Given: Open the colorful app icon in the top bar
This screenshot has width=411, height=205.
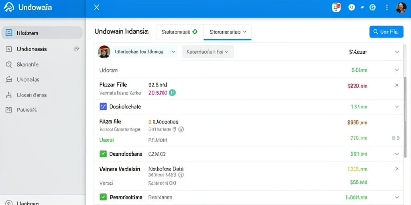Looking at the screenshot, I should tap(336, 7).
